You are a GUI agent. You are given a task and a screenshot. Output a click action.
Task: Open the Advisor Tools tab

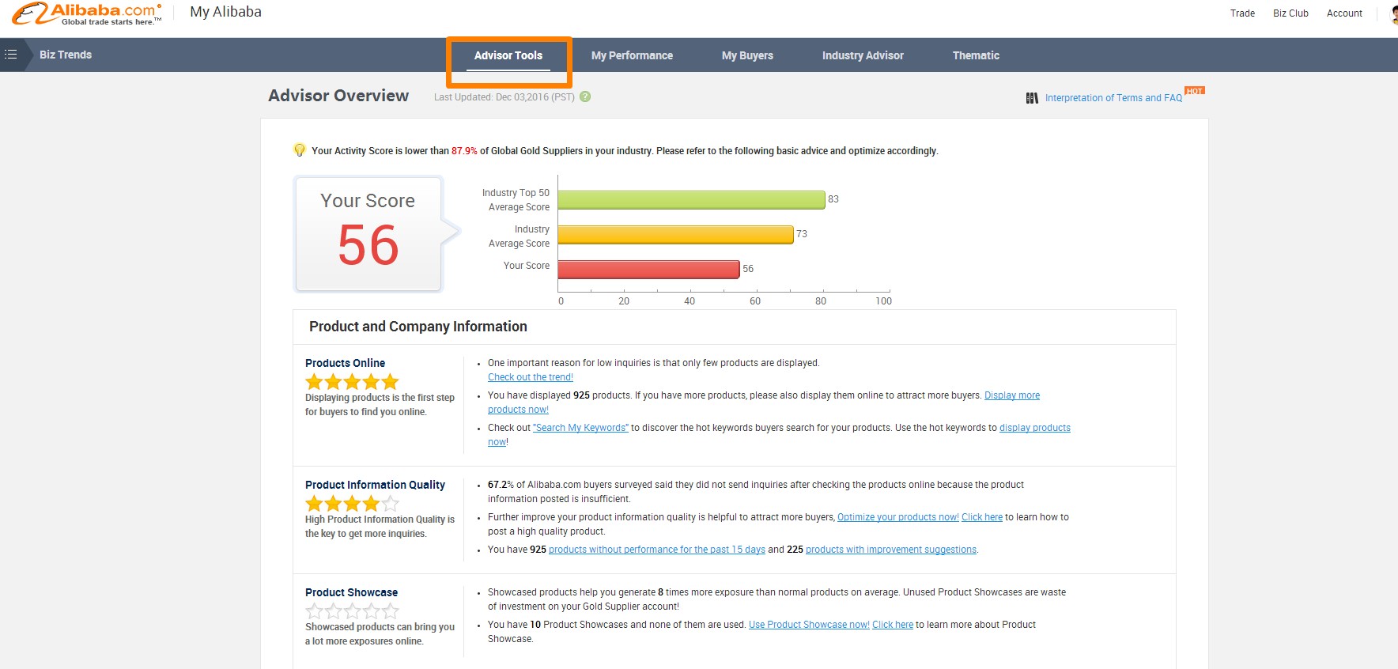(x=508, y=55)
